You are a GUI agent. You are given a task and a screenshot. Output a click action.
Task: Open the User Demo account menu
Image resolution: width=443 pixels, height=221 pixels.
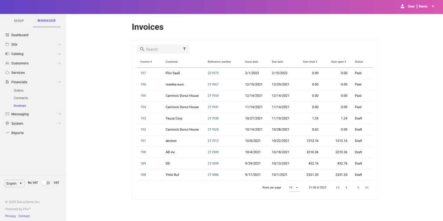tap(417, 6)
